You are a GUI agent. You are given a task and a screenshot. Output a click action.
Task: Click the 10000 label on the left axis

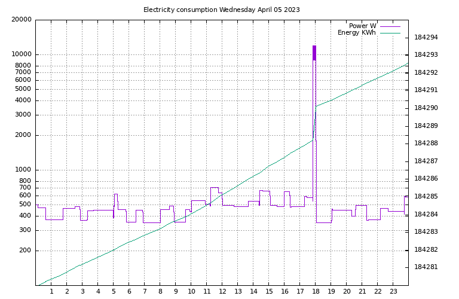[22, 54]
